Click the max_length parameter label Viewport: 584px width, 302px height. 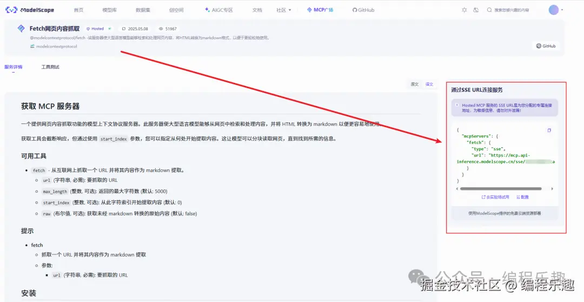[x=55, y=192]
